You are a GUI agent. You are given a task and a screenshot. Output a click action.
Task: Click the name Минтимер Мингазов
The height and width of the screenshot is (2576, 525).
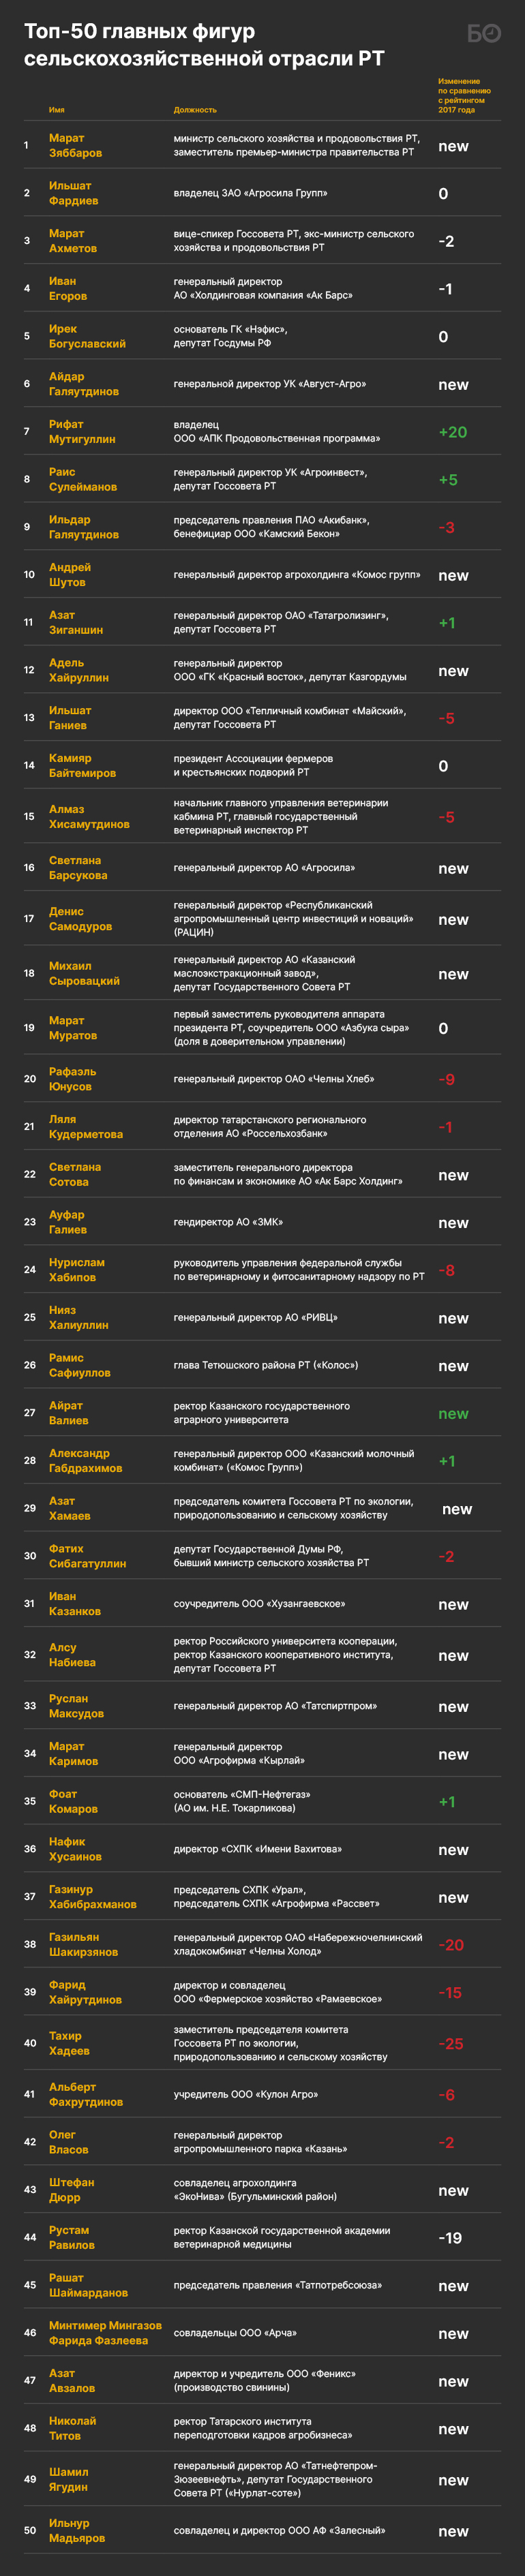click(x=105, y=2326)
